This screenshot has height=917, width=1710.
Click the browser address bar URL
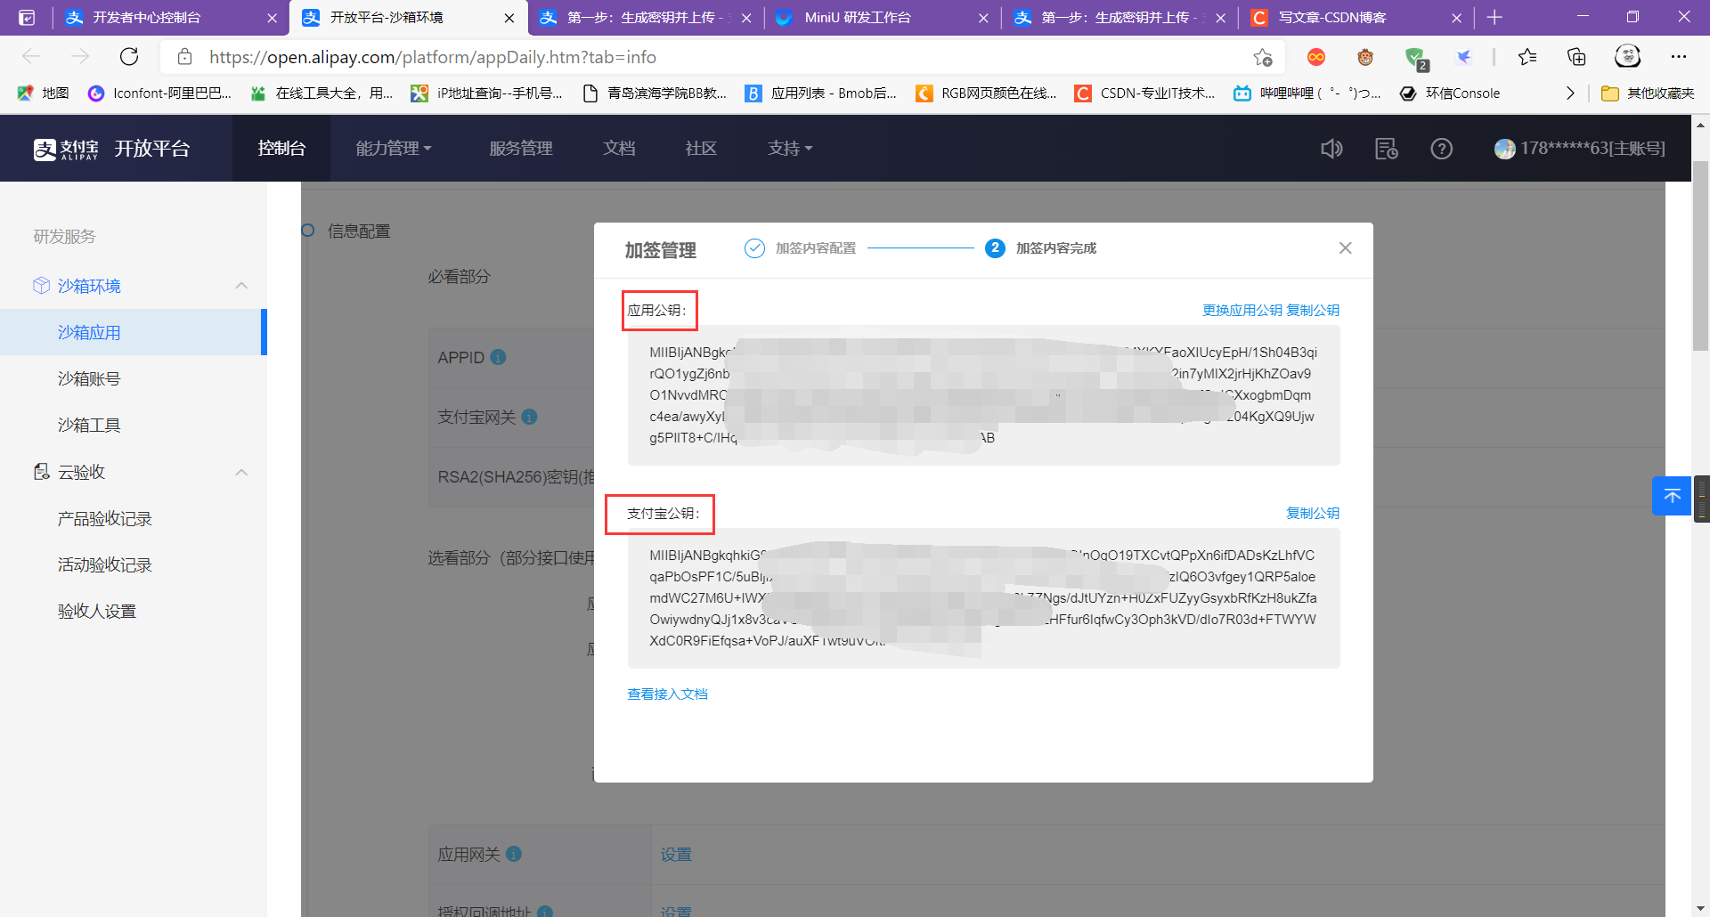[x=433, y=57]
